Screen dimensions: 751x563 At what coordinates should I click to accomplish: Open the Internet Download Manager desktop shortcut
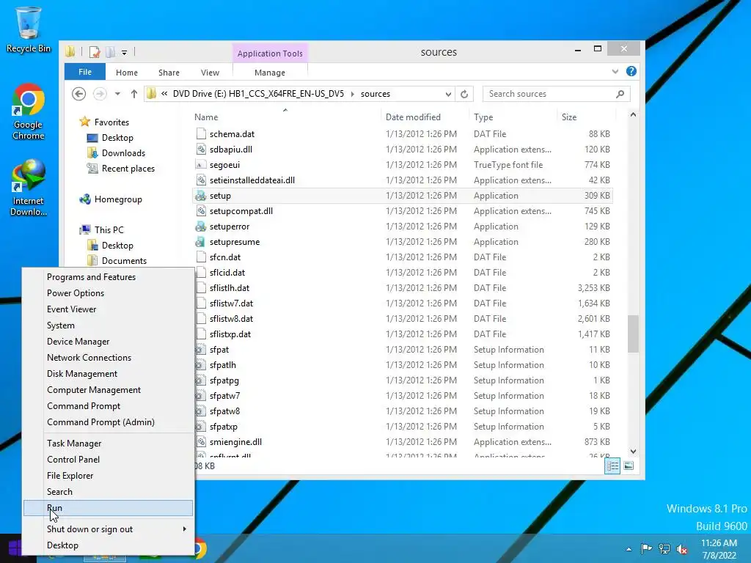click(x=29, y=188)
